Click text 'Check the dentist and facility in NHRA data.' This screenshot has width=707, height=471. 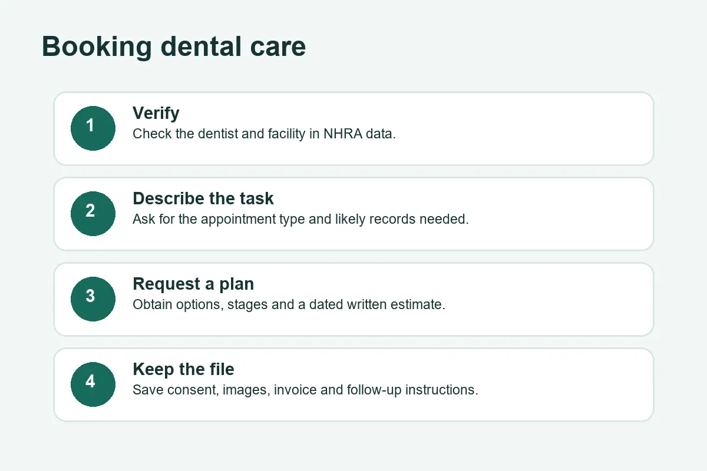(264, 134)
